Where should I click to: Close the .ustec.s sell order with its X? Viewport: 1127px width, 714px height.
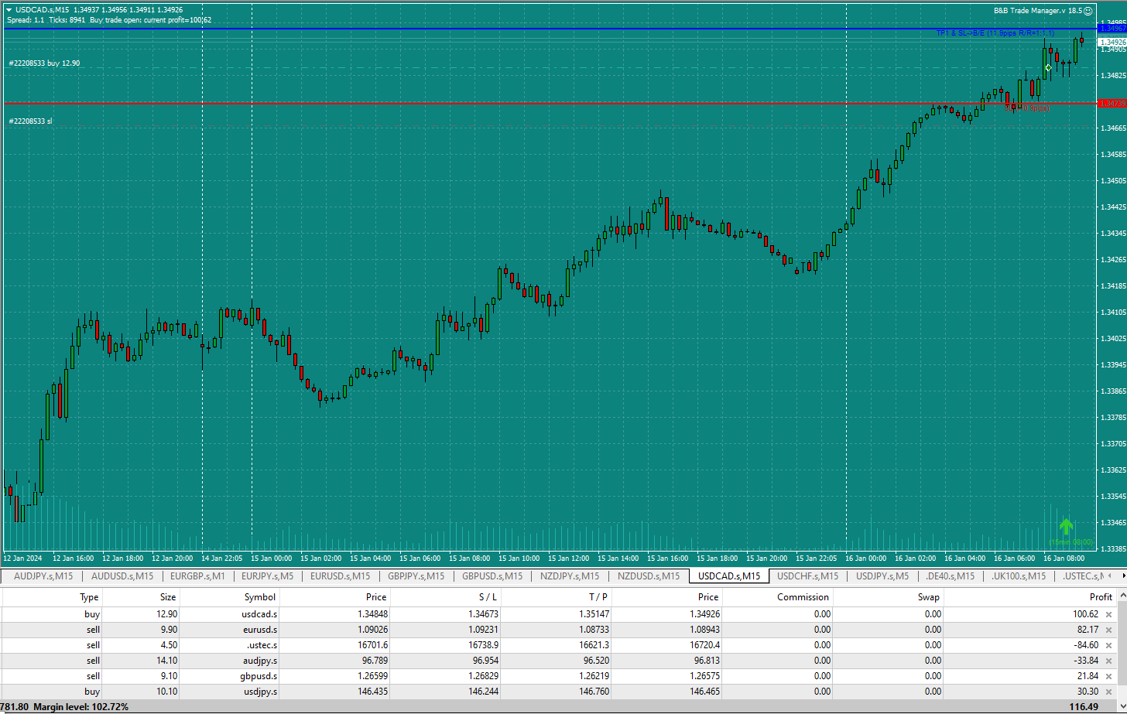click(1108, 645)
